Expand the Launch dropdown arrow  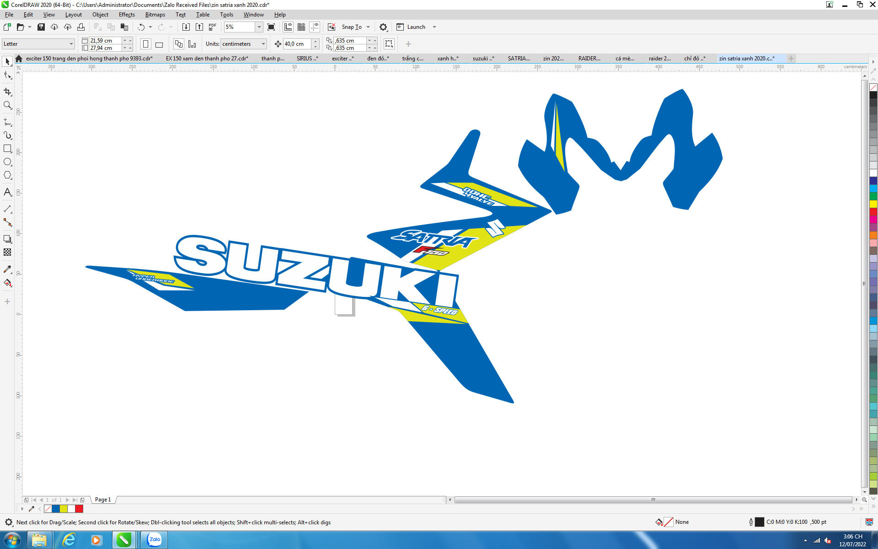434,27
